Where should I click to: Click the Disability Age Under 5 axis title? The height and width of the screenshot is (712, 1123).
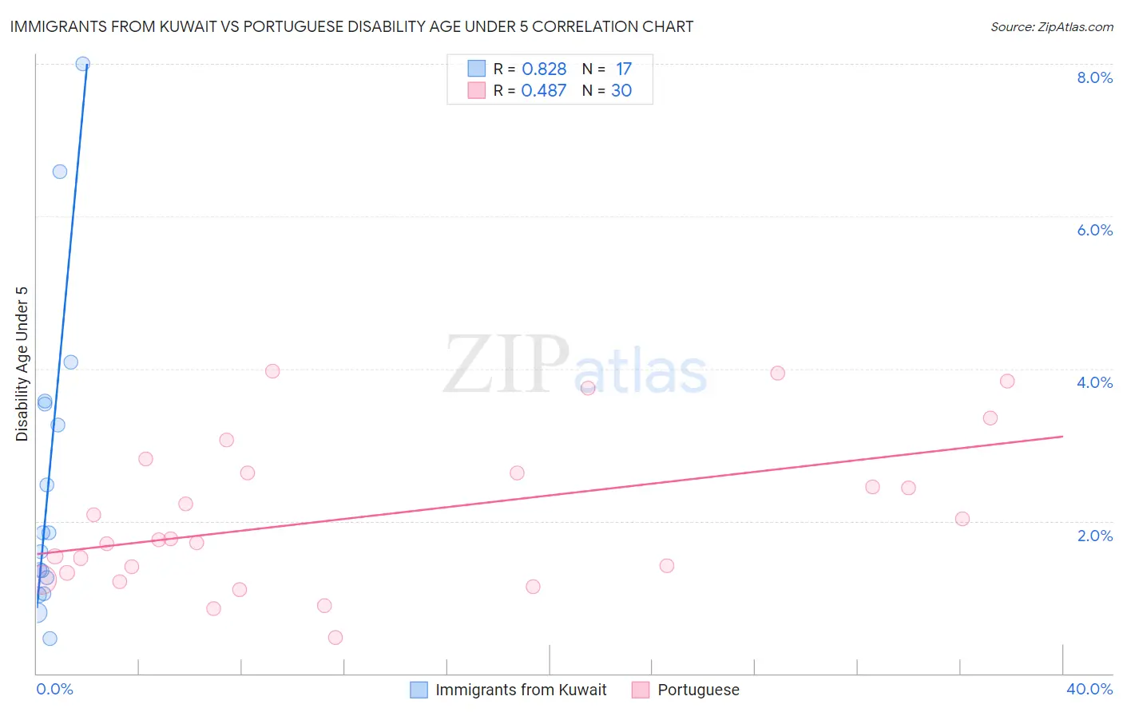coord(22,363)
